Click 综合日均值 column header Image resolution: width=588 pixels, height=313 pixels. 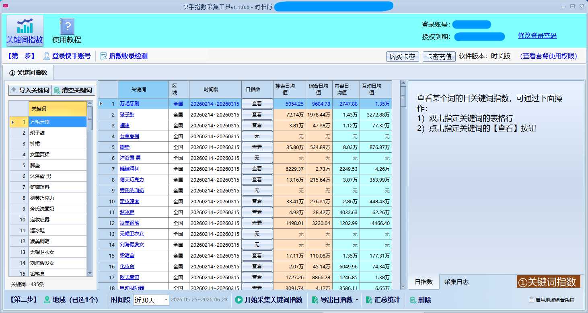point(319,89)
